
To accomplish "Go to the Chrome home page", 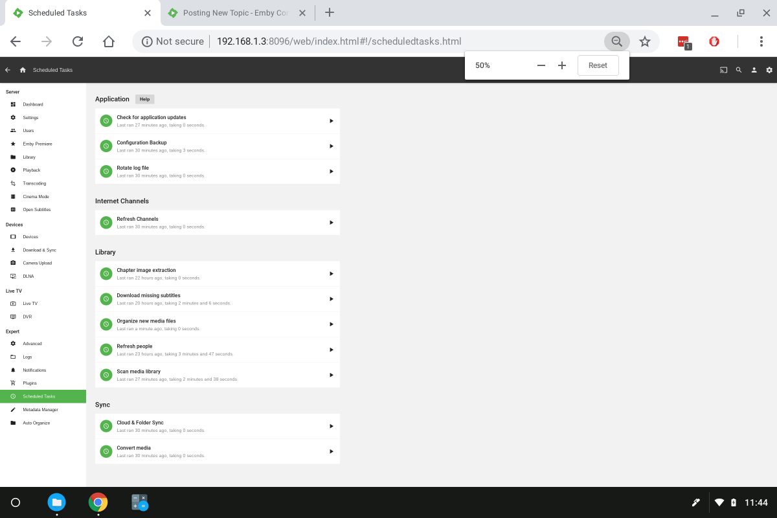I will tap(109, 41).
